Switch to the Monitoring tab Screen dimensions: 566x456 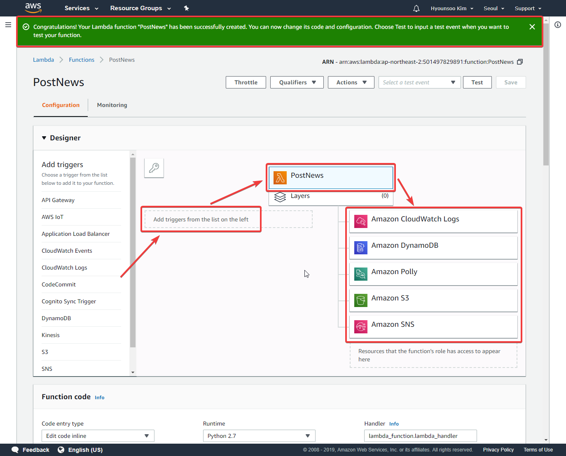pyautogui.click(x=112, y=105)
